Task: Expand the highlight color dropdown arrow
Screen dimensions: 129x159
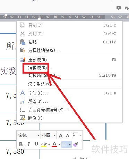Action: (49, 144)
